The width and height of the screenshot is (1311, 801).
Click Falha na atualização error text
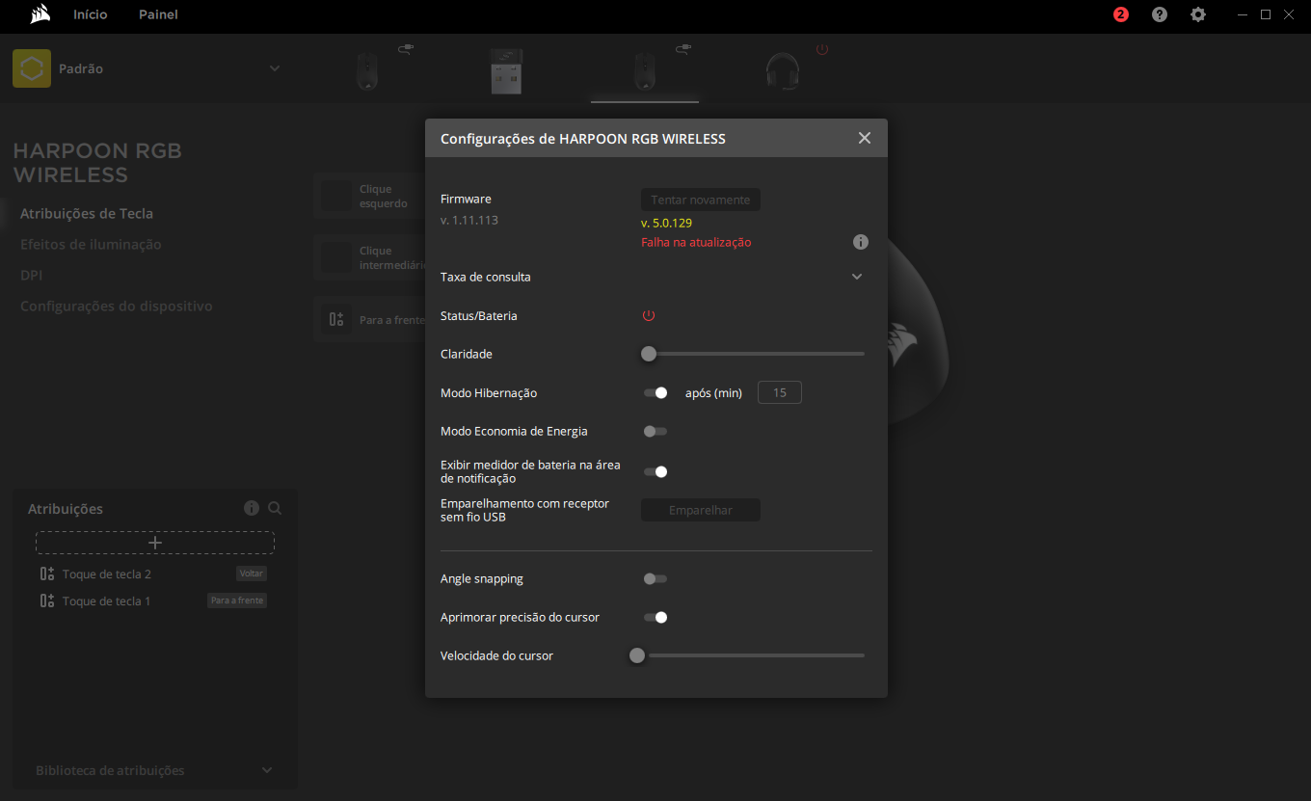[x=696, y=243]
